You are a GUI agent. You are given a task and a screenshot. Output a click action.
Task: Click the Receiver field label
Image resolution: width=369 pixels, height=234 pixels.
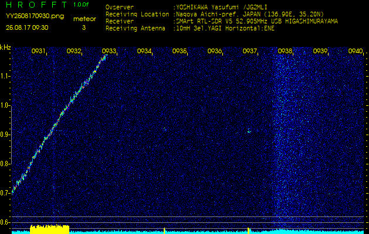pyautogui.click(x=120, y=22)
